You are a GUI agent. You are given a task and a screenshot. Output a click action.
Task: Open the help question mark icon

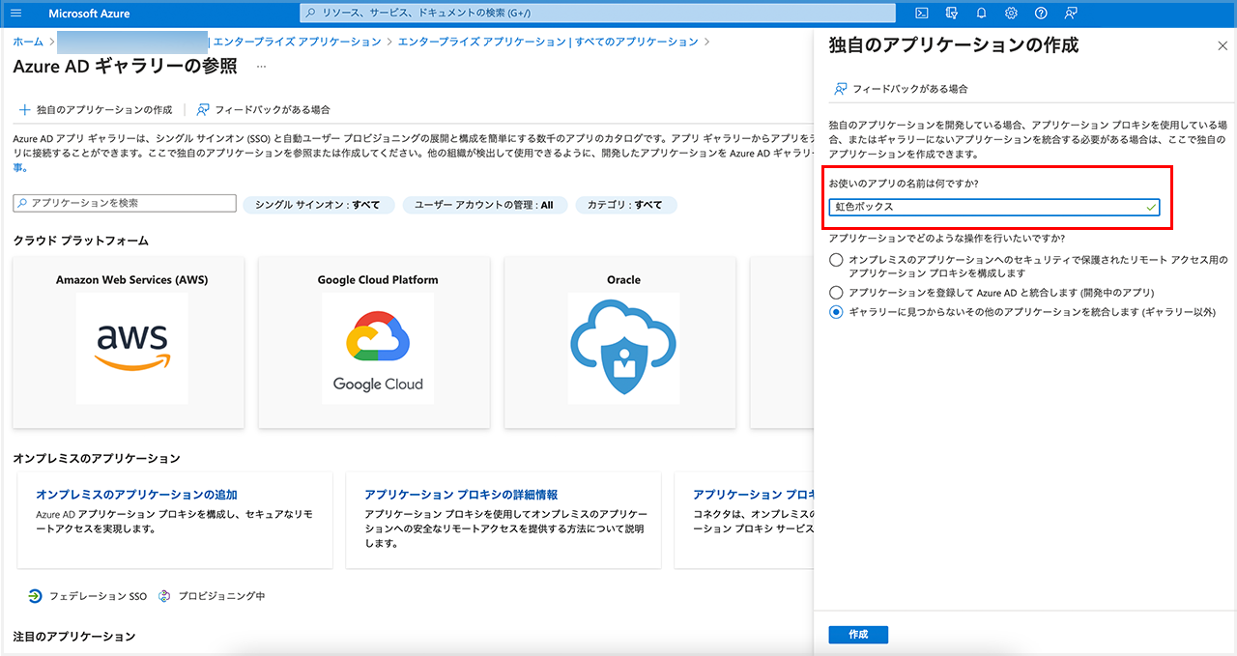click(1041, 14)
